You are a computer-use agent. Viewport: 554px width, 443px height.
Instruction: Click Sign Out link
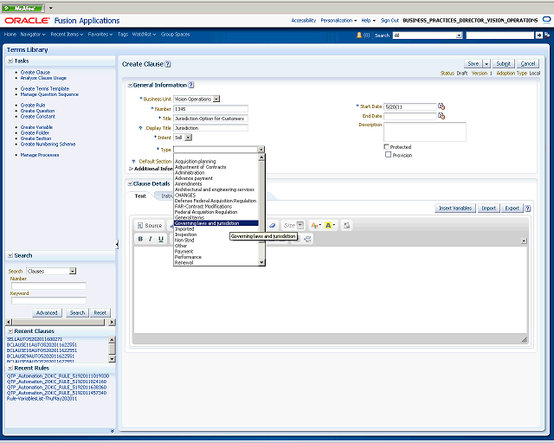click(390, 21)
